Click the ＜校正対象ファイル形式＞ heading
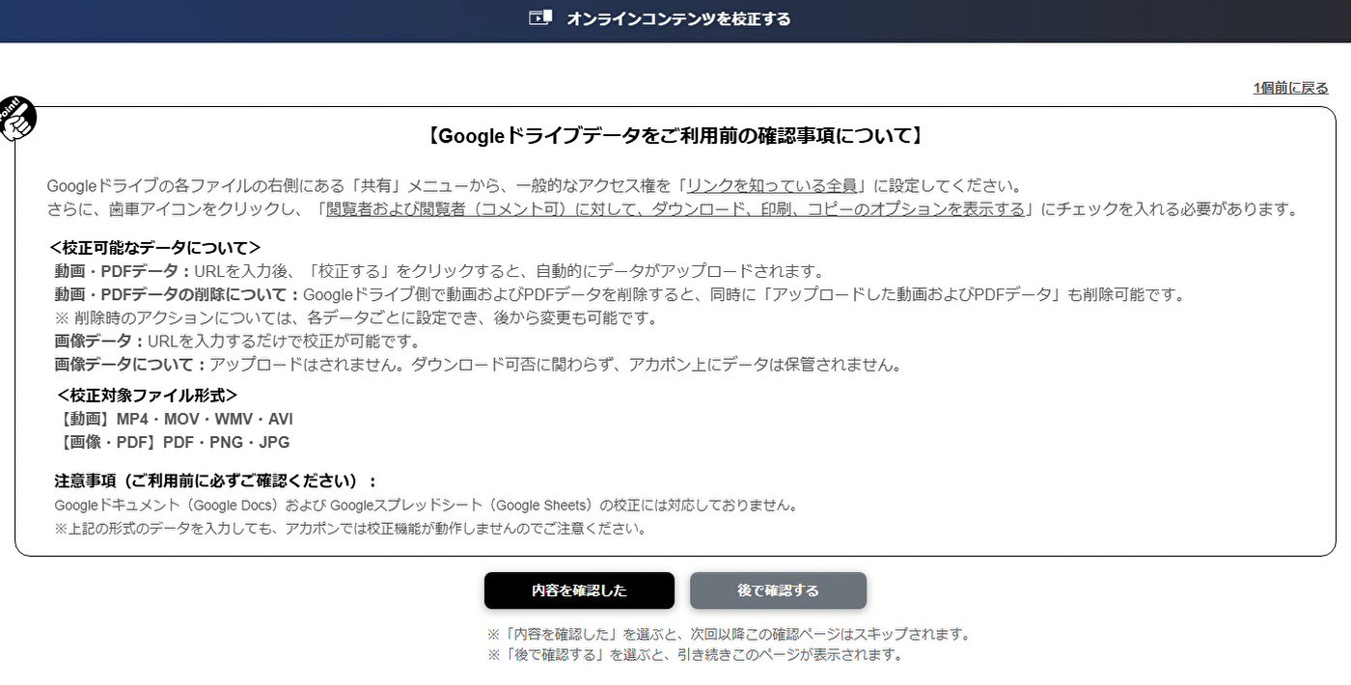 click(147, 396)
